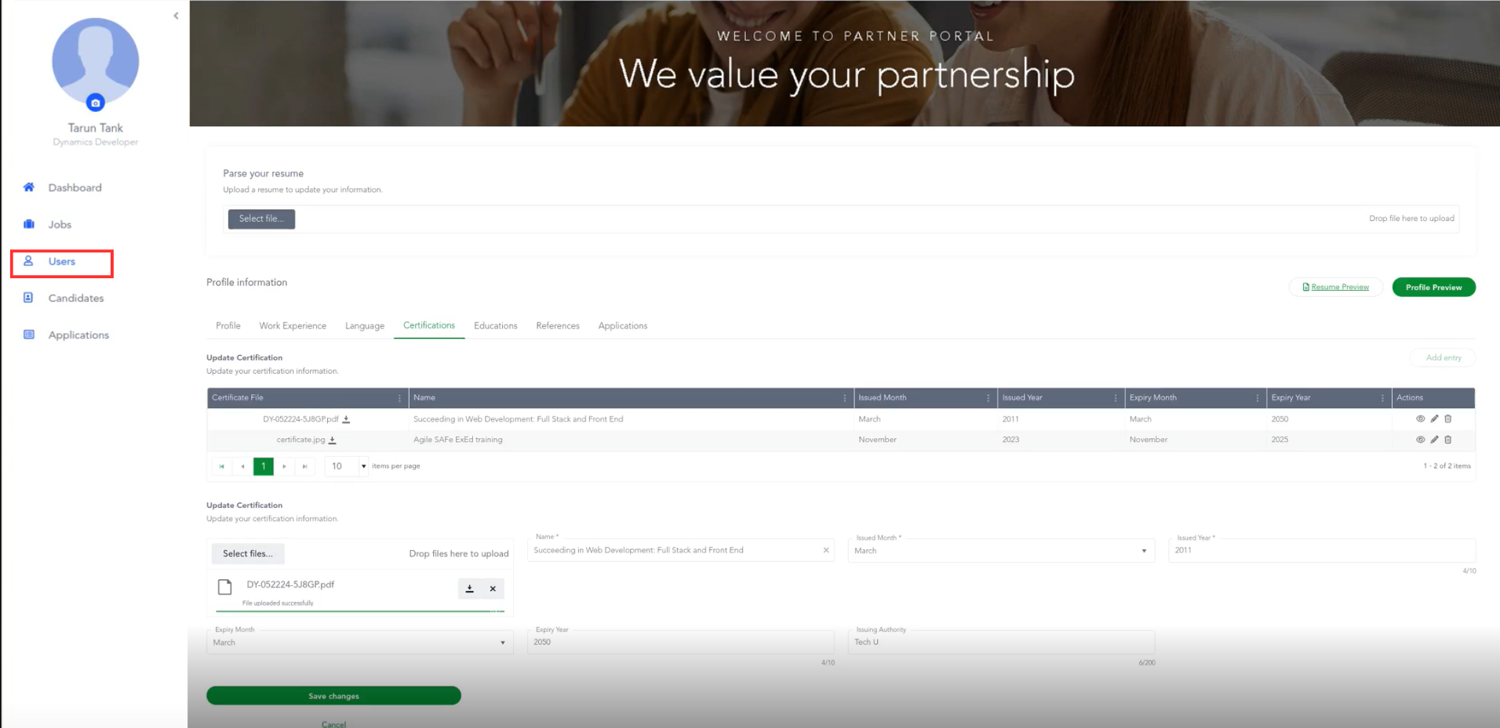Click the '1 - 2 of 2 items' text

click(1447, 466)
